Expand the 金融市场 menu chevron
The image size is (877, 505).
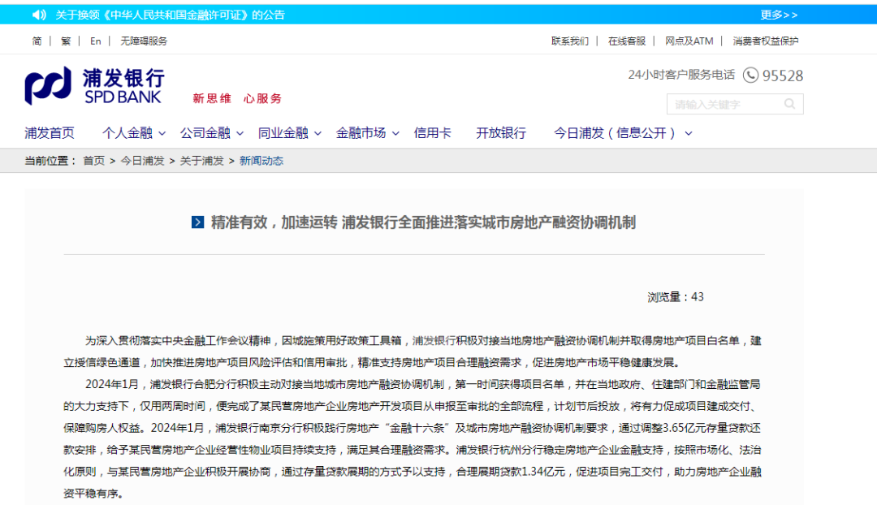click(x=395, y=134)
